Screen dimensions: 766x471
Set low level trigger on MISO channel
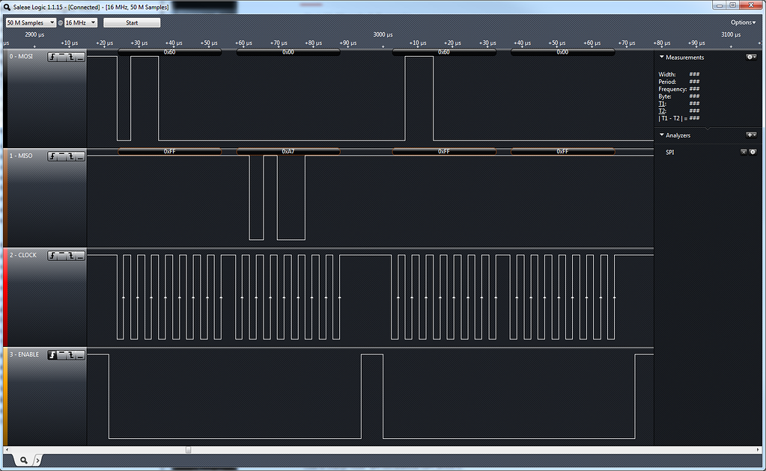pos(80,156)
